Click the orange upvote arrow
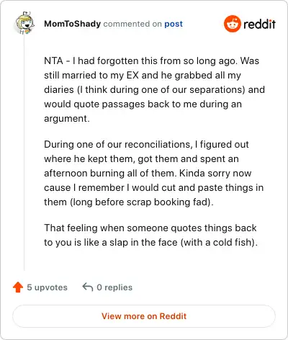 click(18, 287)
